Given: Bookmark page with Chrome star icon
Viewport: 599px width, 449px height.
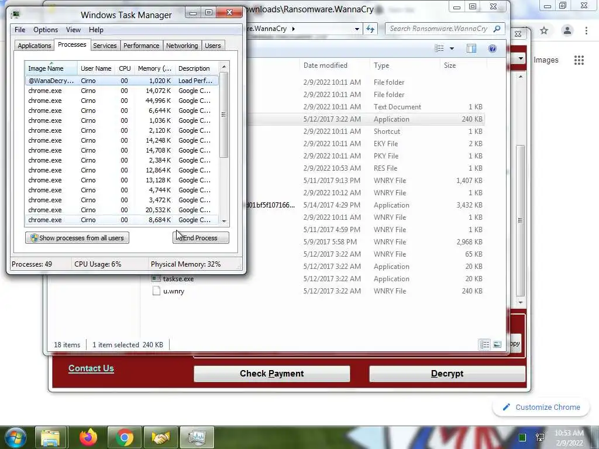Looking at the screenshot, I should pyautogui.click(x=544, y=30).
